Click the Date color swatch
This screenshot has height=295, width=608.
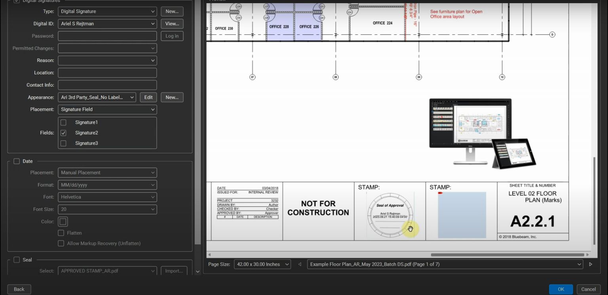[63, 221]
